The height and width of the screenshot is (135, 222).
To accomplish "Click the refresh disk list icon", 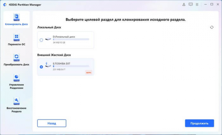I will coord(212,27).
